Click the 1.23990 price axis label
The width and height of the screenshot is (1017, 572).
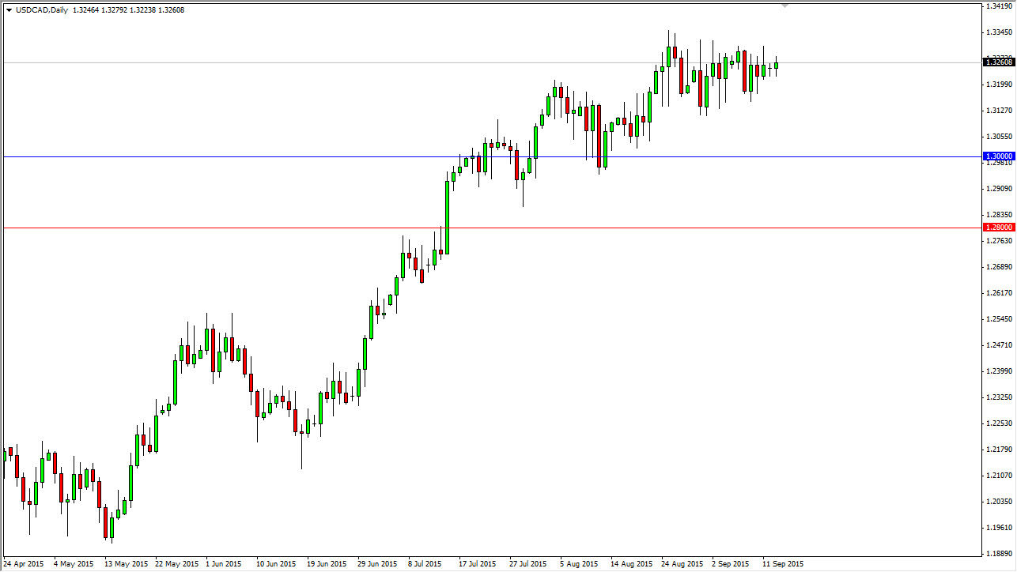coord(1000,371)
